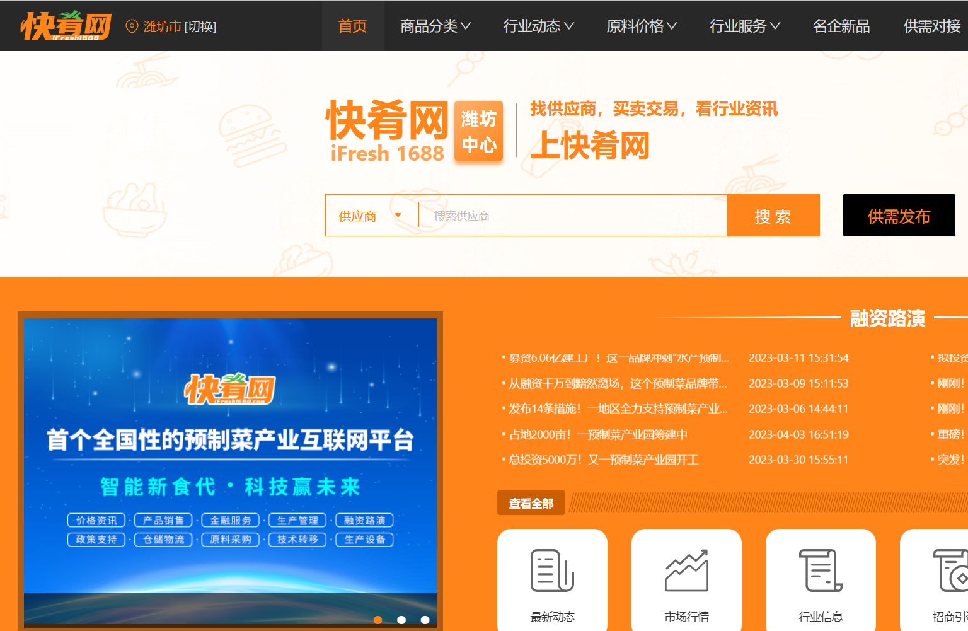Click the location pin icon beside 潍坊市
The width and height of the screenshot is (968, 631).
point(132,26)
